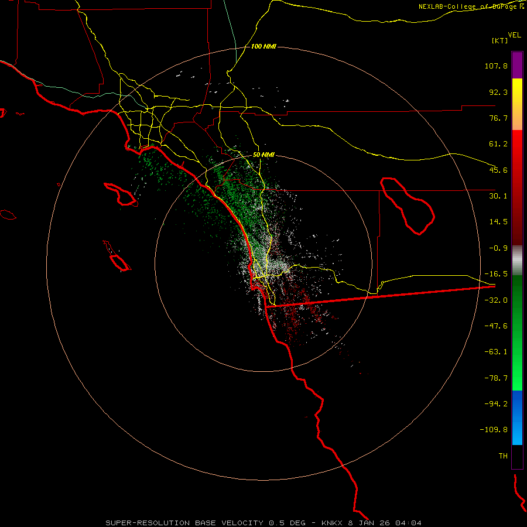Click the -47.6 velocity value
527x527 pixels.
point(496,326)
